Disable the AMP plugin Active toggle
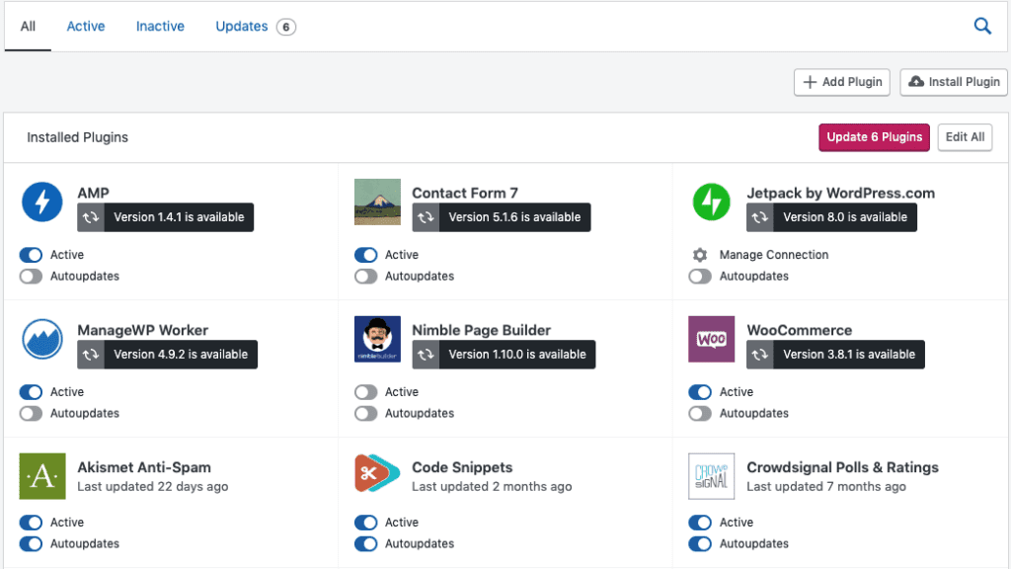 32,255
